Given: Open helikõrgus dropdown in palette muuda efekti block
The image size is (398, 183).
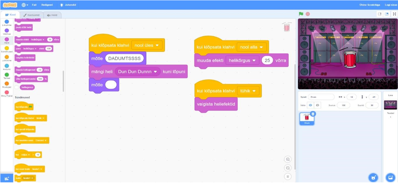Looking at the screenshot, I should [38, 40].
